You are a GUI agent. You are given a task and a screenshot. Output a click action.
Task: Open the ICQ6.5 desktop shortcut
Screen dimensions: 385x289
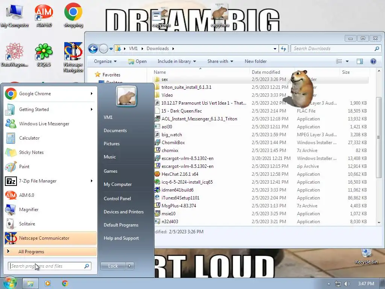click(44, 55)
